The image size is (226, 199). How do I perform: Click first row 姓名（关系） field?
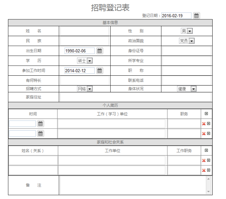pyautogui.click(x=33, y=160)
